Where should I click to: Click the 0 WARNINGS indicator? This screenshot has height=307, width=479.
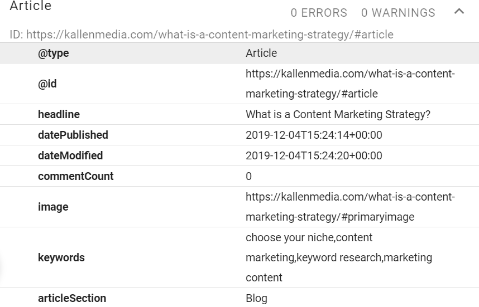click(398, 12)
